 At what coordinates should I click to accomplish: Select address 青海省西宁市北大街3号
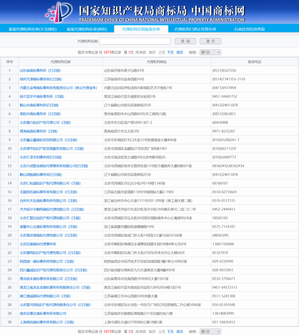(122, 131)
